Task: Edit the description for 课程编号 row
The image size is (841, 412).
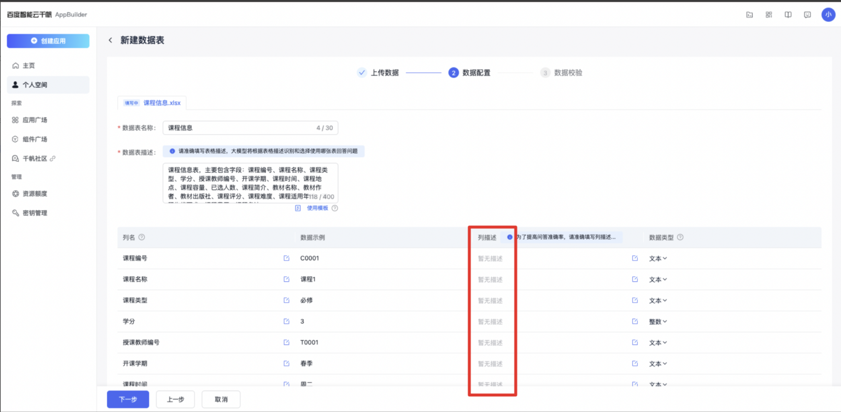Action: (635, 258)
